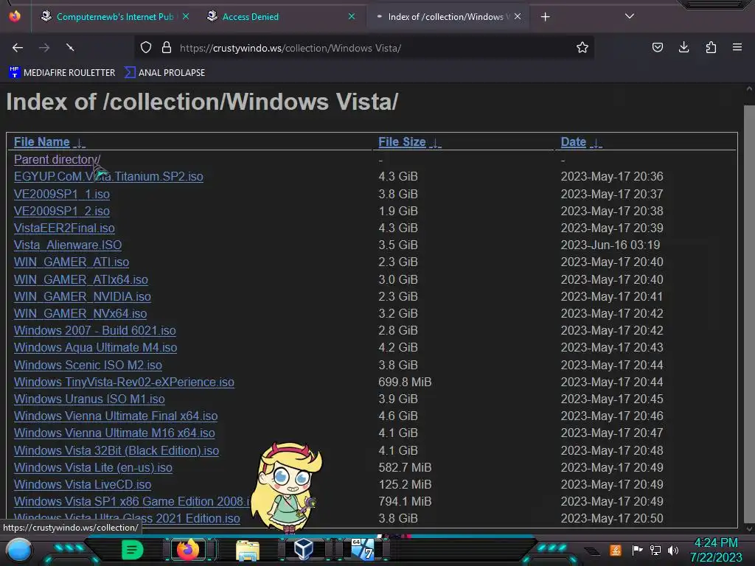
Task: Open Action Center flag icon
Action: click(637, 550)
